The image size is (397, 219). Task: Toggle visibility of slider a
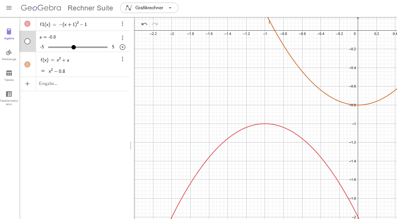pos(27,41)
